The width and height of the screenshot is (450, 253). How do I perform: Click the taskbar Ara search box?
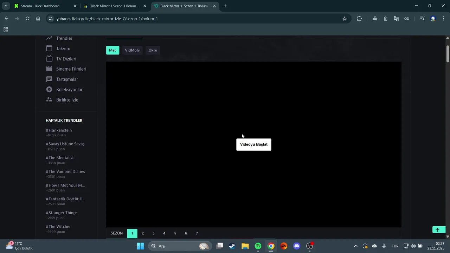pyautogui.click(x=180, y=246)
